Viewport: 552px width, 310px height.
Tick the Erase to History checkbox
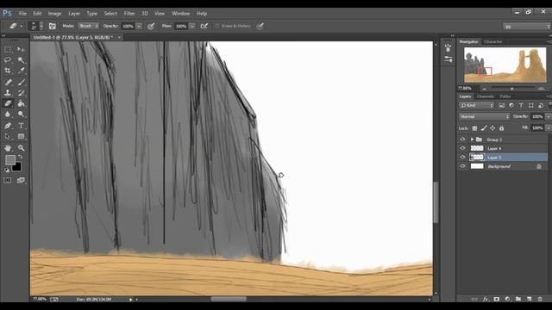pyautogui.click(x=217, y=26)
